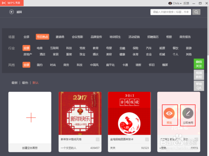This screenshot has height=156, width=209.
Task: Click the small icon beside 新年贺卡剪纸风格
Action: click(x=97, y=139)
